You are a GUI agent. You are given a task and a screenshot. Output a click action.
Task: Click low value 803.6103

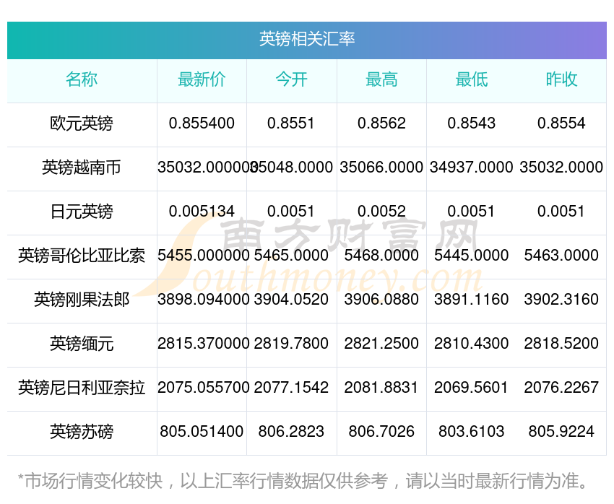pos(472,431)
